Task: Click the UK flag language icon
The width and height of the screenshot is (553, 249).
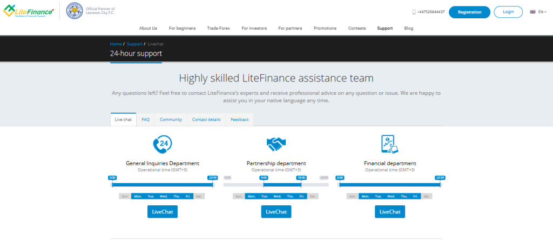Action: [x=532, y=12]
